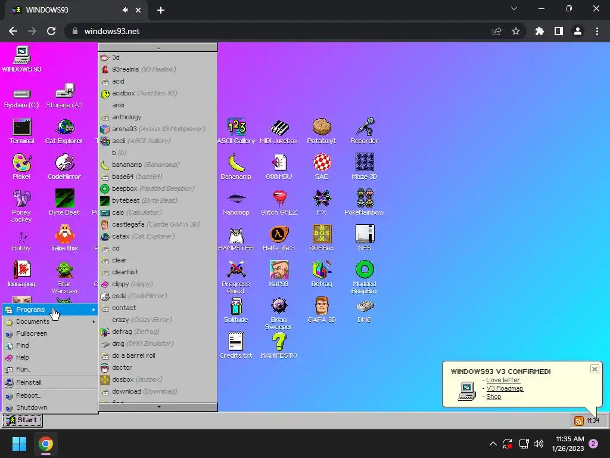Image resolution: width=610 pixels, height=458 pixels.
Task: Open the Kof'93 icon
Action: click(x=279, y=274)
